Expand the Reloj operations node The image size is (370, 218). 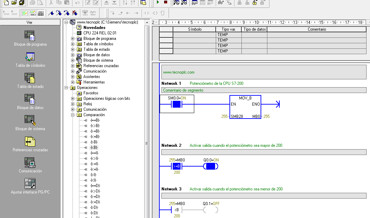(72, 104)
